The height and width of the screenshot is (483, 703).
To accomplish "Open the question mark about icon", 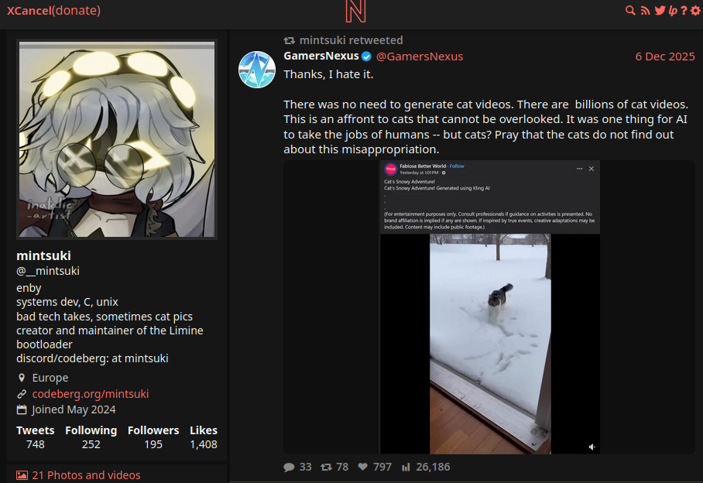I will (684, 10).
